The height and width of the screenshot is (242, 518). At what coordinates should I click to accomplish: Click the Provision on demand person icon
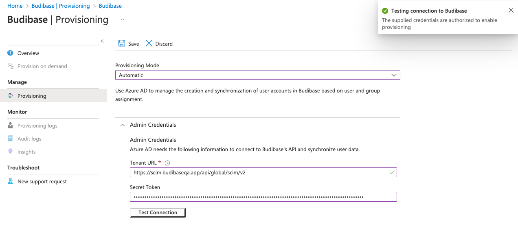tap(11, 66)
